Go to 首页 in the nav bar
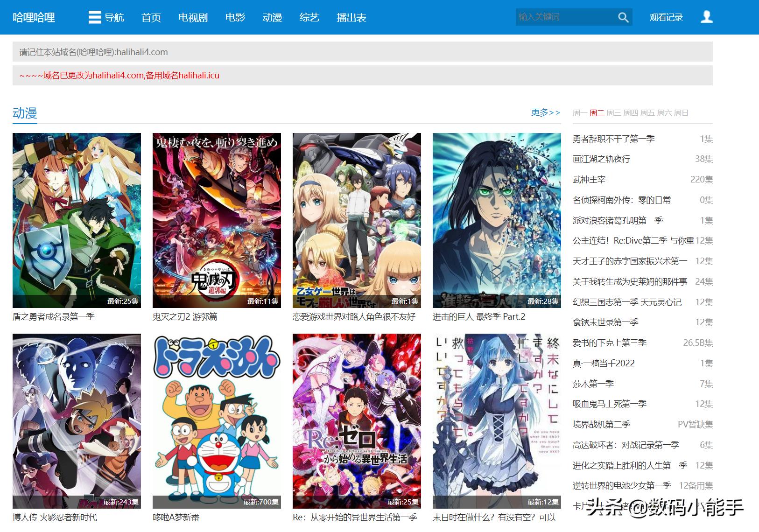 [151, 18]
